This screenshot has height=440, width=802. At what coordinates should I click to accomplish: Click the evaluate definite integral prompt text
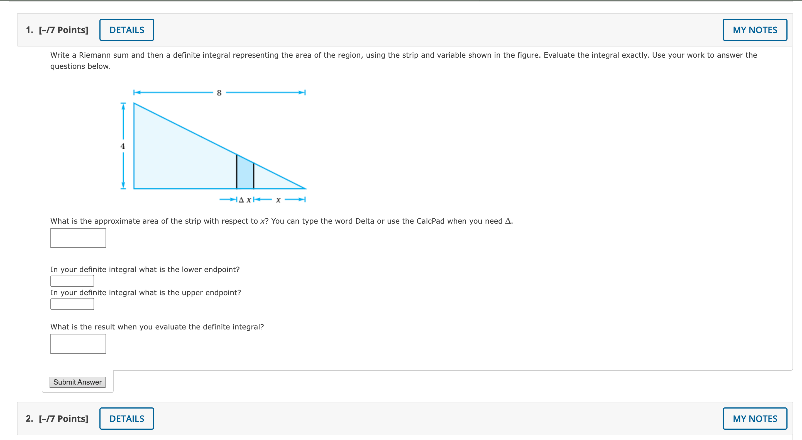point(157,327)
